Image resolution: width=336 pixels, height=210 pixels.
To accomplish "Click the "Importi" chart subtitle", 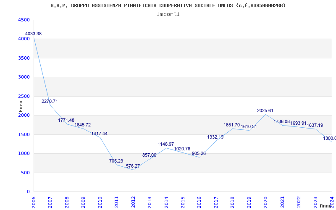I will coord(168,14).
